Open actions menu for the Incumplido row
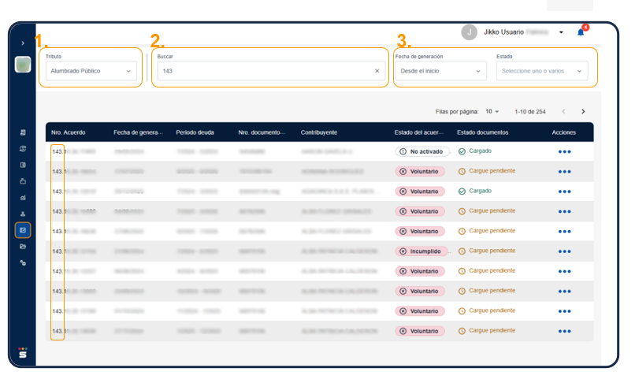 tap(564, 251)
